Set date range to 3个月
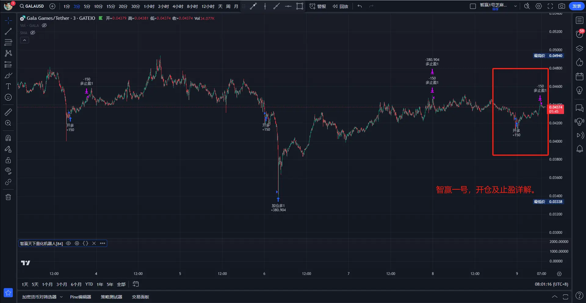The height and width of the screenshot is (303, 586). click(62, 284)
